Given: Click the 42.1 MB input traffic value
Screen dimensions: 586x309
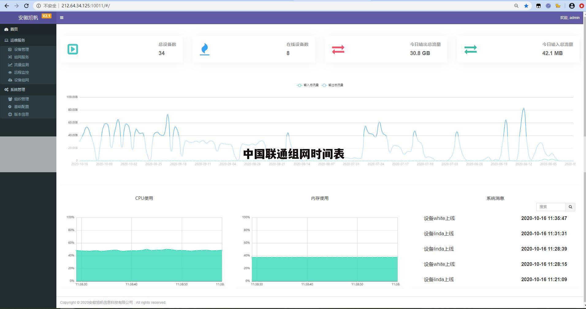Looking at the screenshot, I should tap(552, 53).
